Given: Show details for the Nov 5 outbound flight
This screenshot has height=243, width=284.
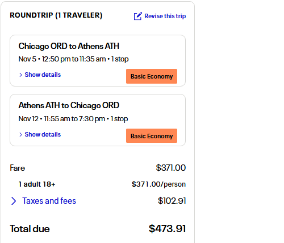Looking at the screenshot, I should [x=43, y=75].
